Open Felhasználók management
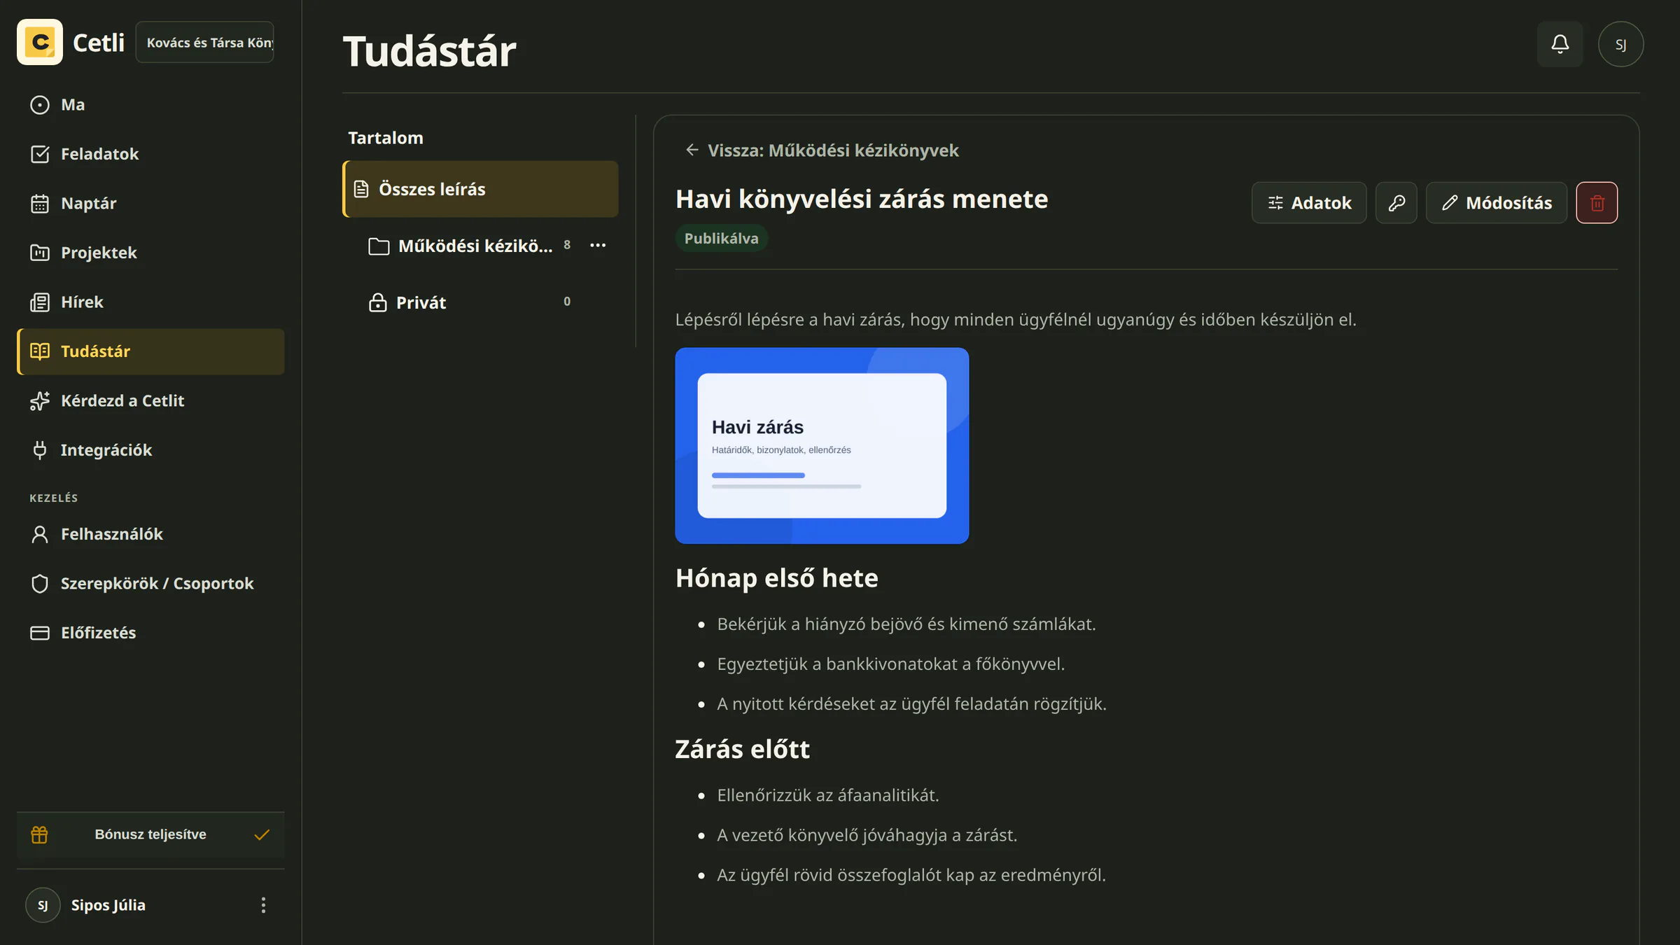This screenshot has height=945, width=1680. pyautogui.click(x=150, y=534)
